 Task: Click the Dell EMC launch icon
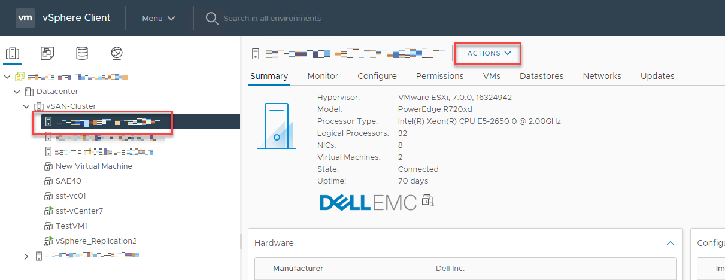click(428, 200)
